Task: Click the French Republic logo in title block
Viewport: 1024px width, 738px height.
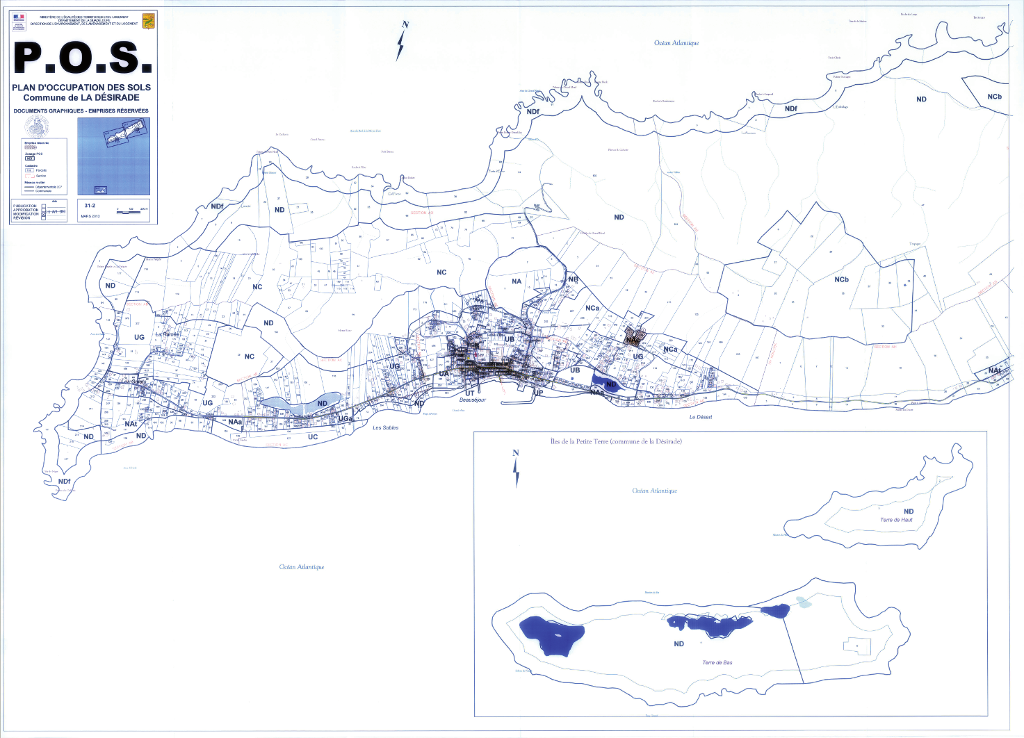Action: tap(18, 21)
